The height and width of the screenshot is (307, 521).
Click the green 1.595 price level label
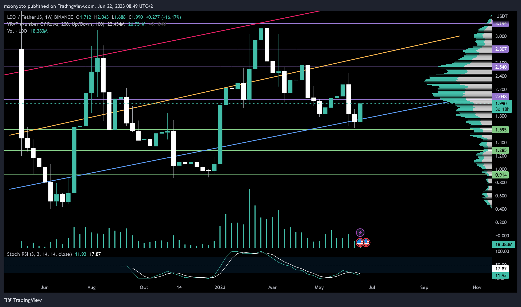[x=501, y=130]
